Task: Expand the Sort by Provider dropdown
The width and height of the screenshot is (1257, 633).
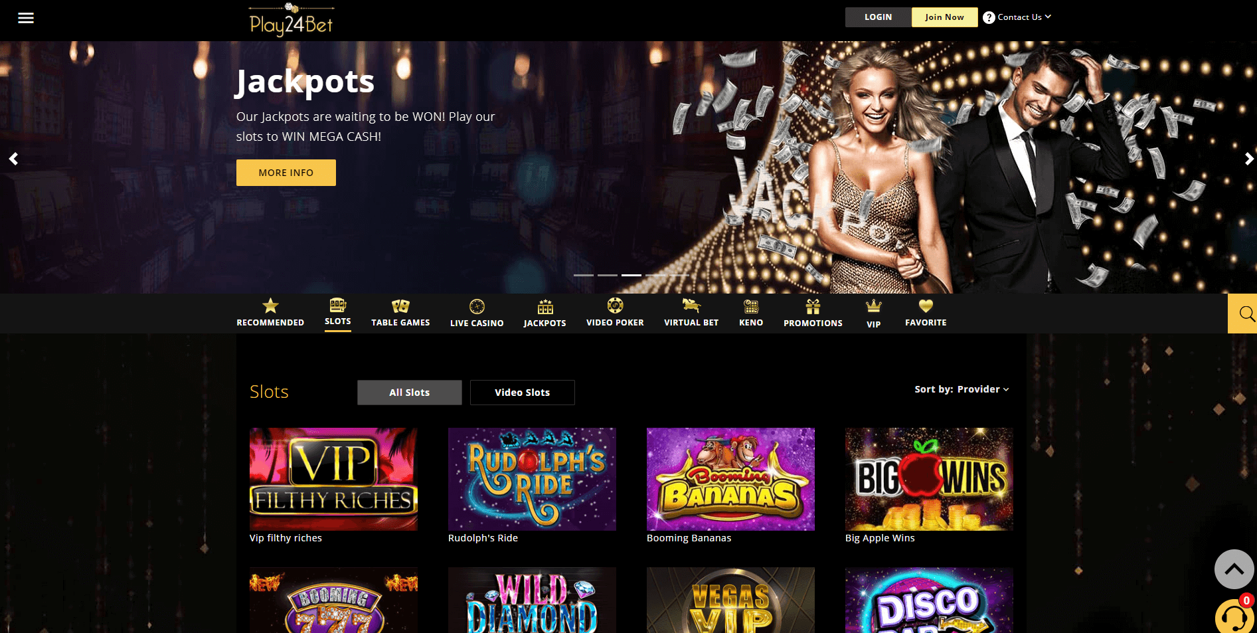Action: (x=962, y=389)
